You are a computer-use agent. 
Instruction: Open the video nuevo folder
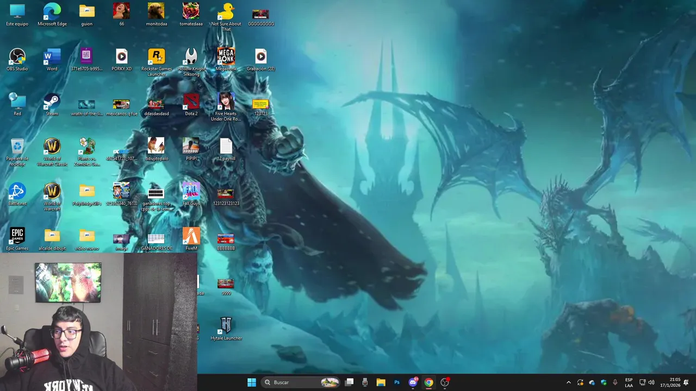click(86, 240)
